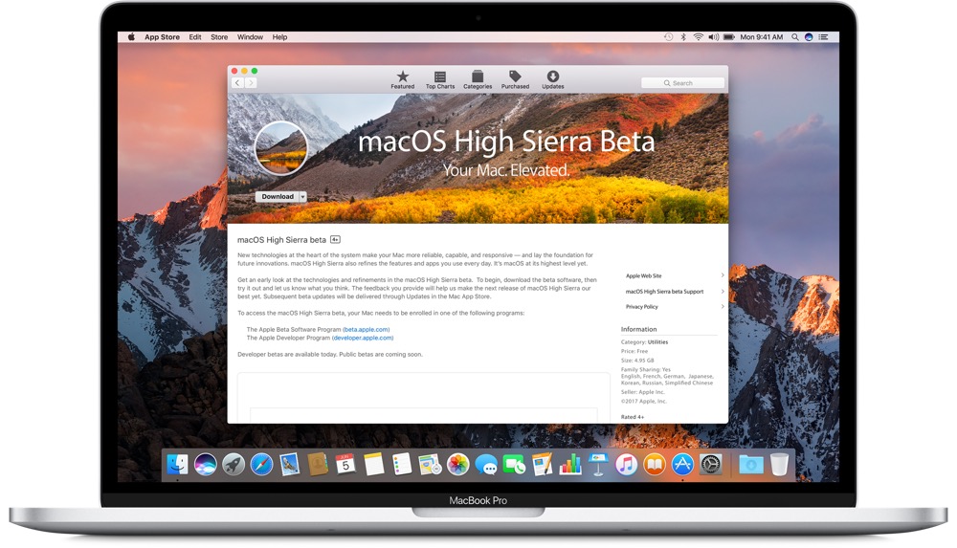The image size is (957, 548).
Task: Show the Purchased apps list
Action: click(515, 77)
